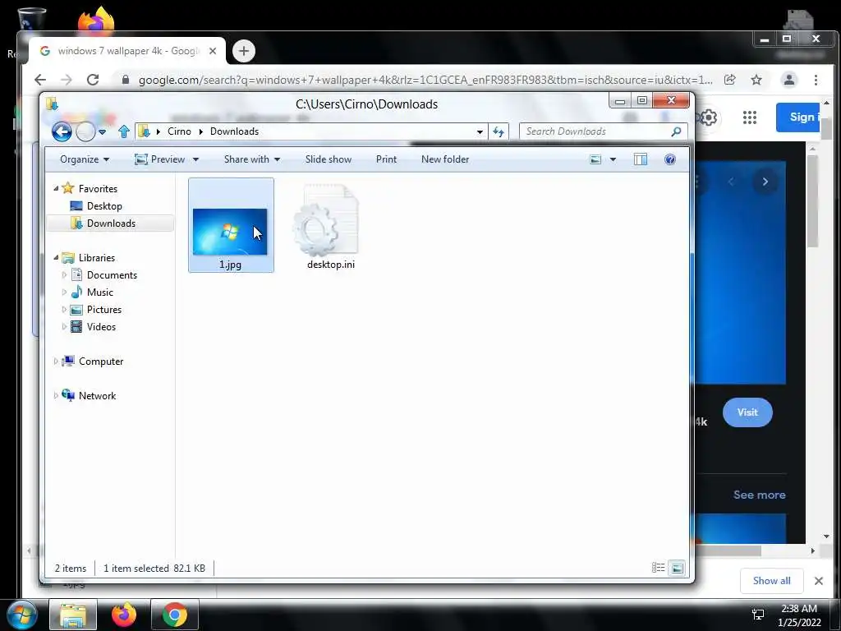Collapse the Libraries group
Image resolution: width=841 pixels, height=631 pixels.
pyautogui.click(x=56, y=257)
